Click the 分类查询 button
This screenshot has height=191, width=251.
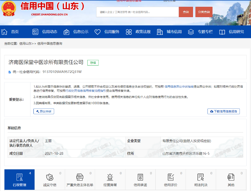pos(204,12)
